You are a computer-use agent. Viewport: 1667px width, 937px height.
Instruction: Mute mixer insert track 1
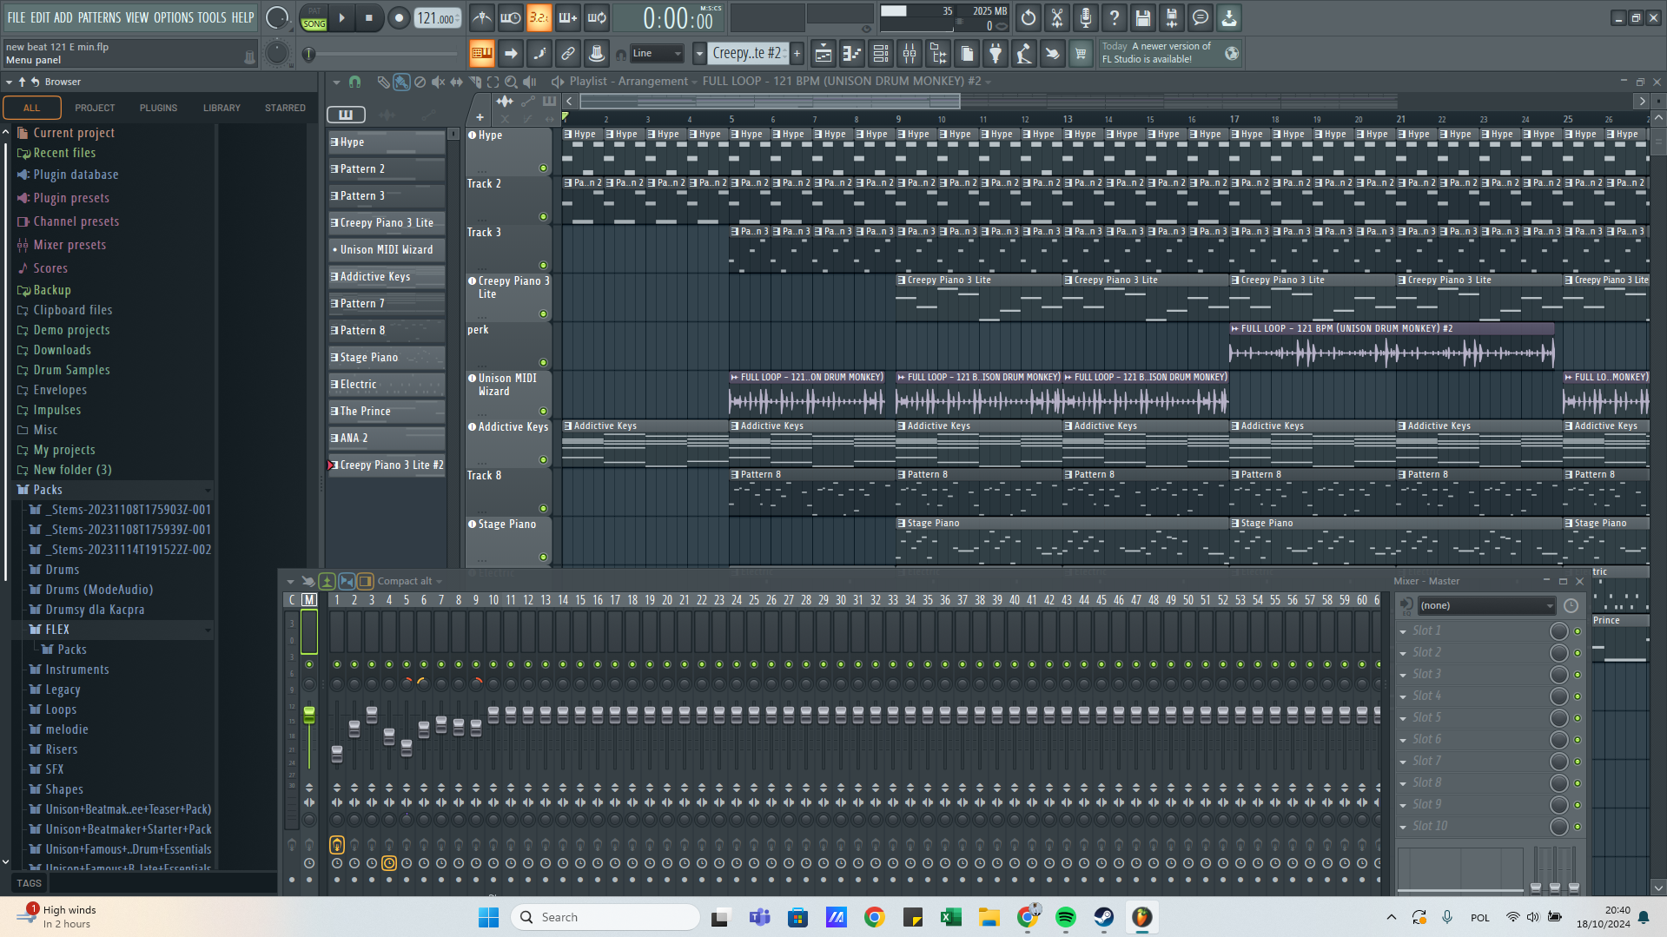(x=337, y=664)
